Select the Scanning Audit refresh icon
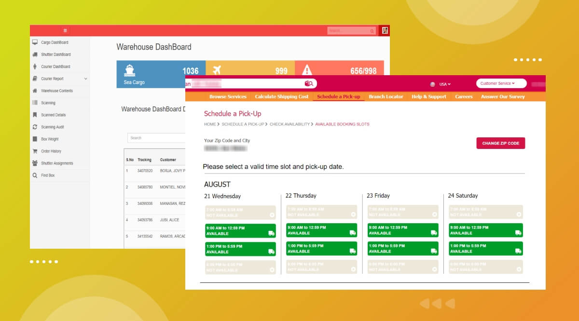This screenshot has width=579, height=321. [x=34, y=127]
